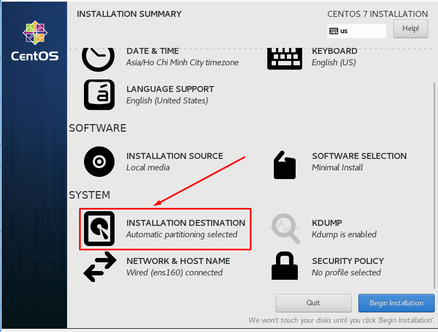Open Date & Time clock icon
Viewport: 438px width, 332px height.
click(x=98, y=60)
